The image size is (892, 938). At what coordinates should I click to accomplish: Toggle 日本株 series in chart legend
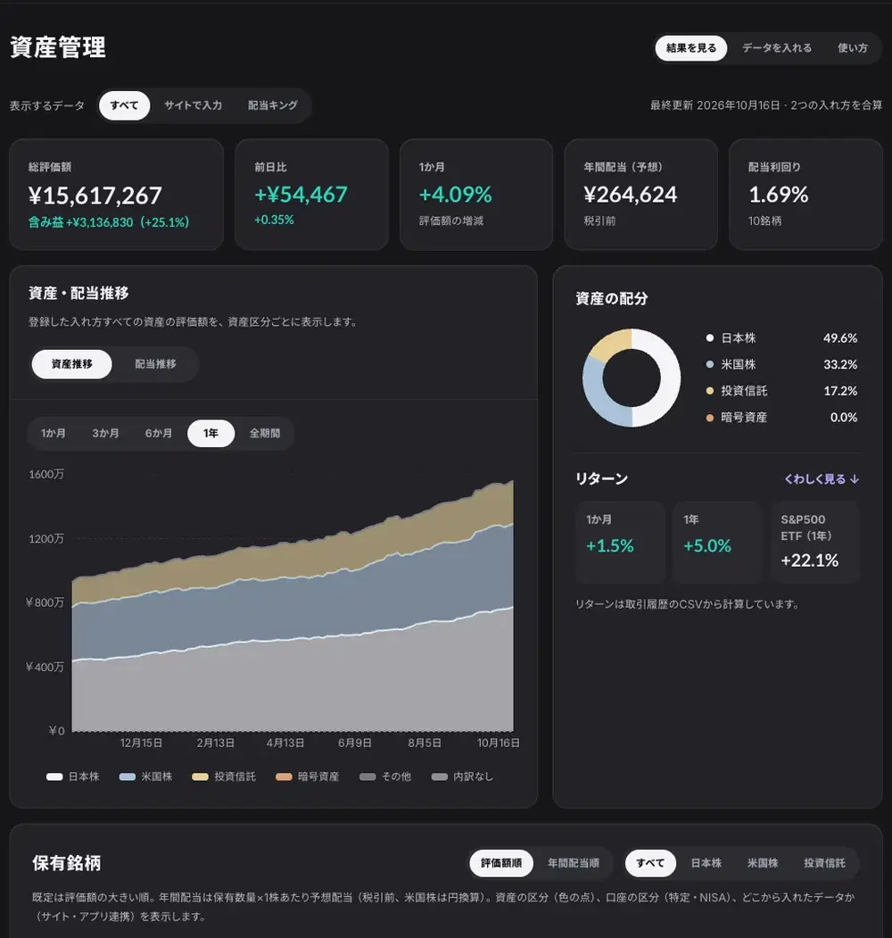click(x=73, y=776)
